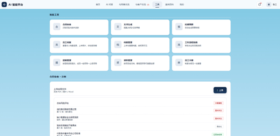Click the 员 icon for 员工档案
This screenshot has height=136, width=280.
pyautogui.click(x=57, y=45)
